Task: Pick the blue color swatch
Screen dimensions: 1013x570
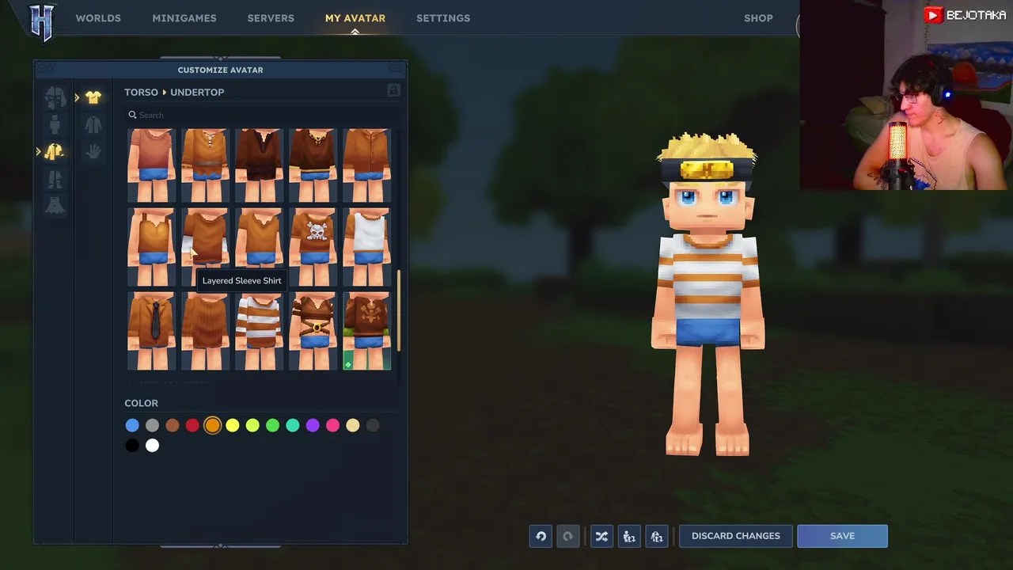Action: click(132, 426)
